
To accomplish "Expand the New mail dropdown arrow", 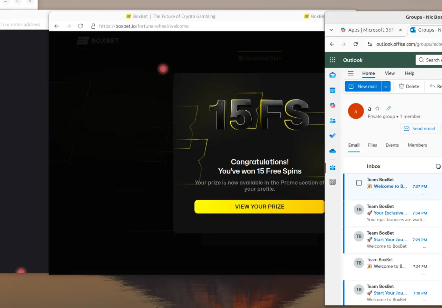I will pyautogui.click(x=386, y=86).
